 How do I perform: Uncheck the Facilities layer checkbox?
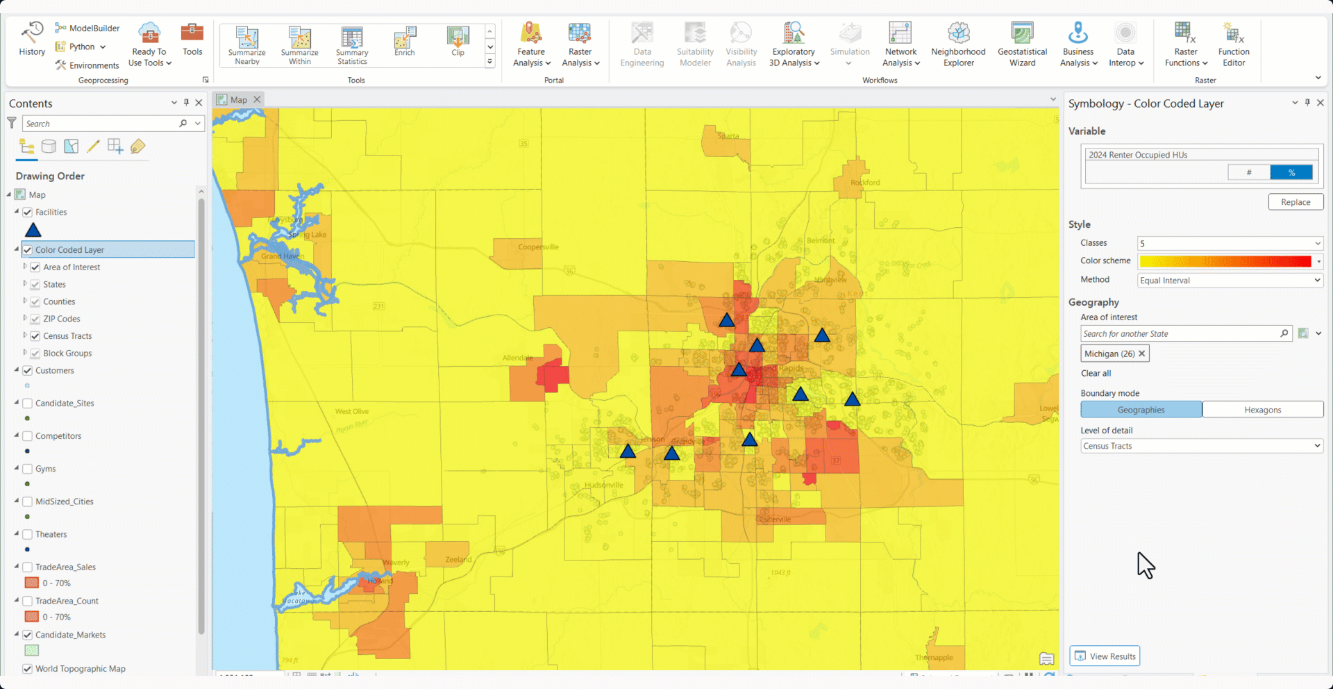pyautogui.click(x=28, y=213)
